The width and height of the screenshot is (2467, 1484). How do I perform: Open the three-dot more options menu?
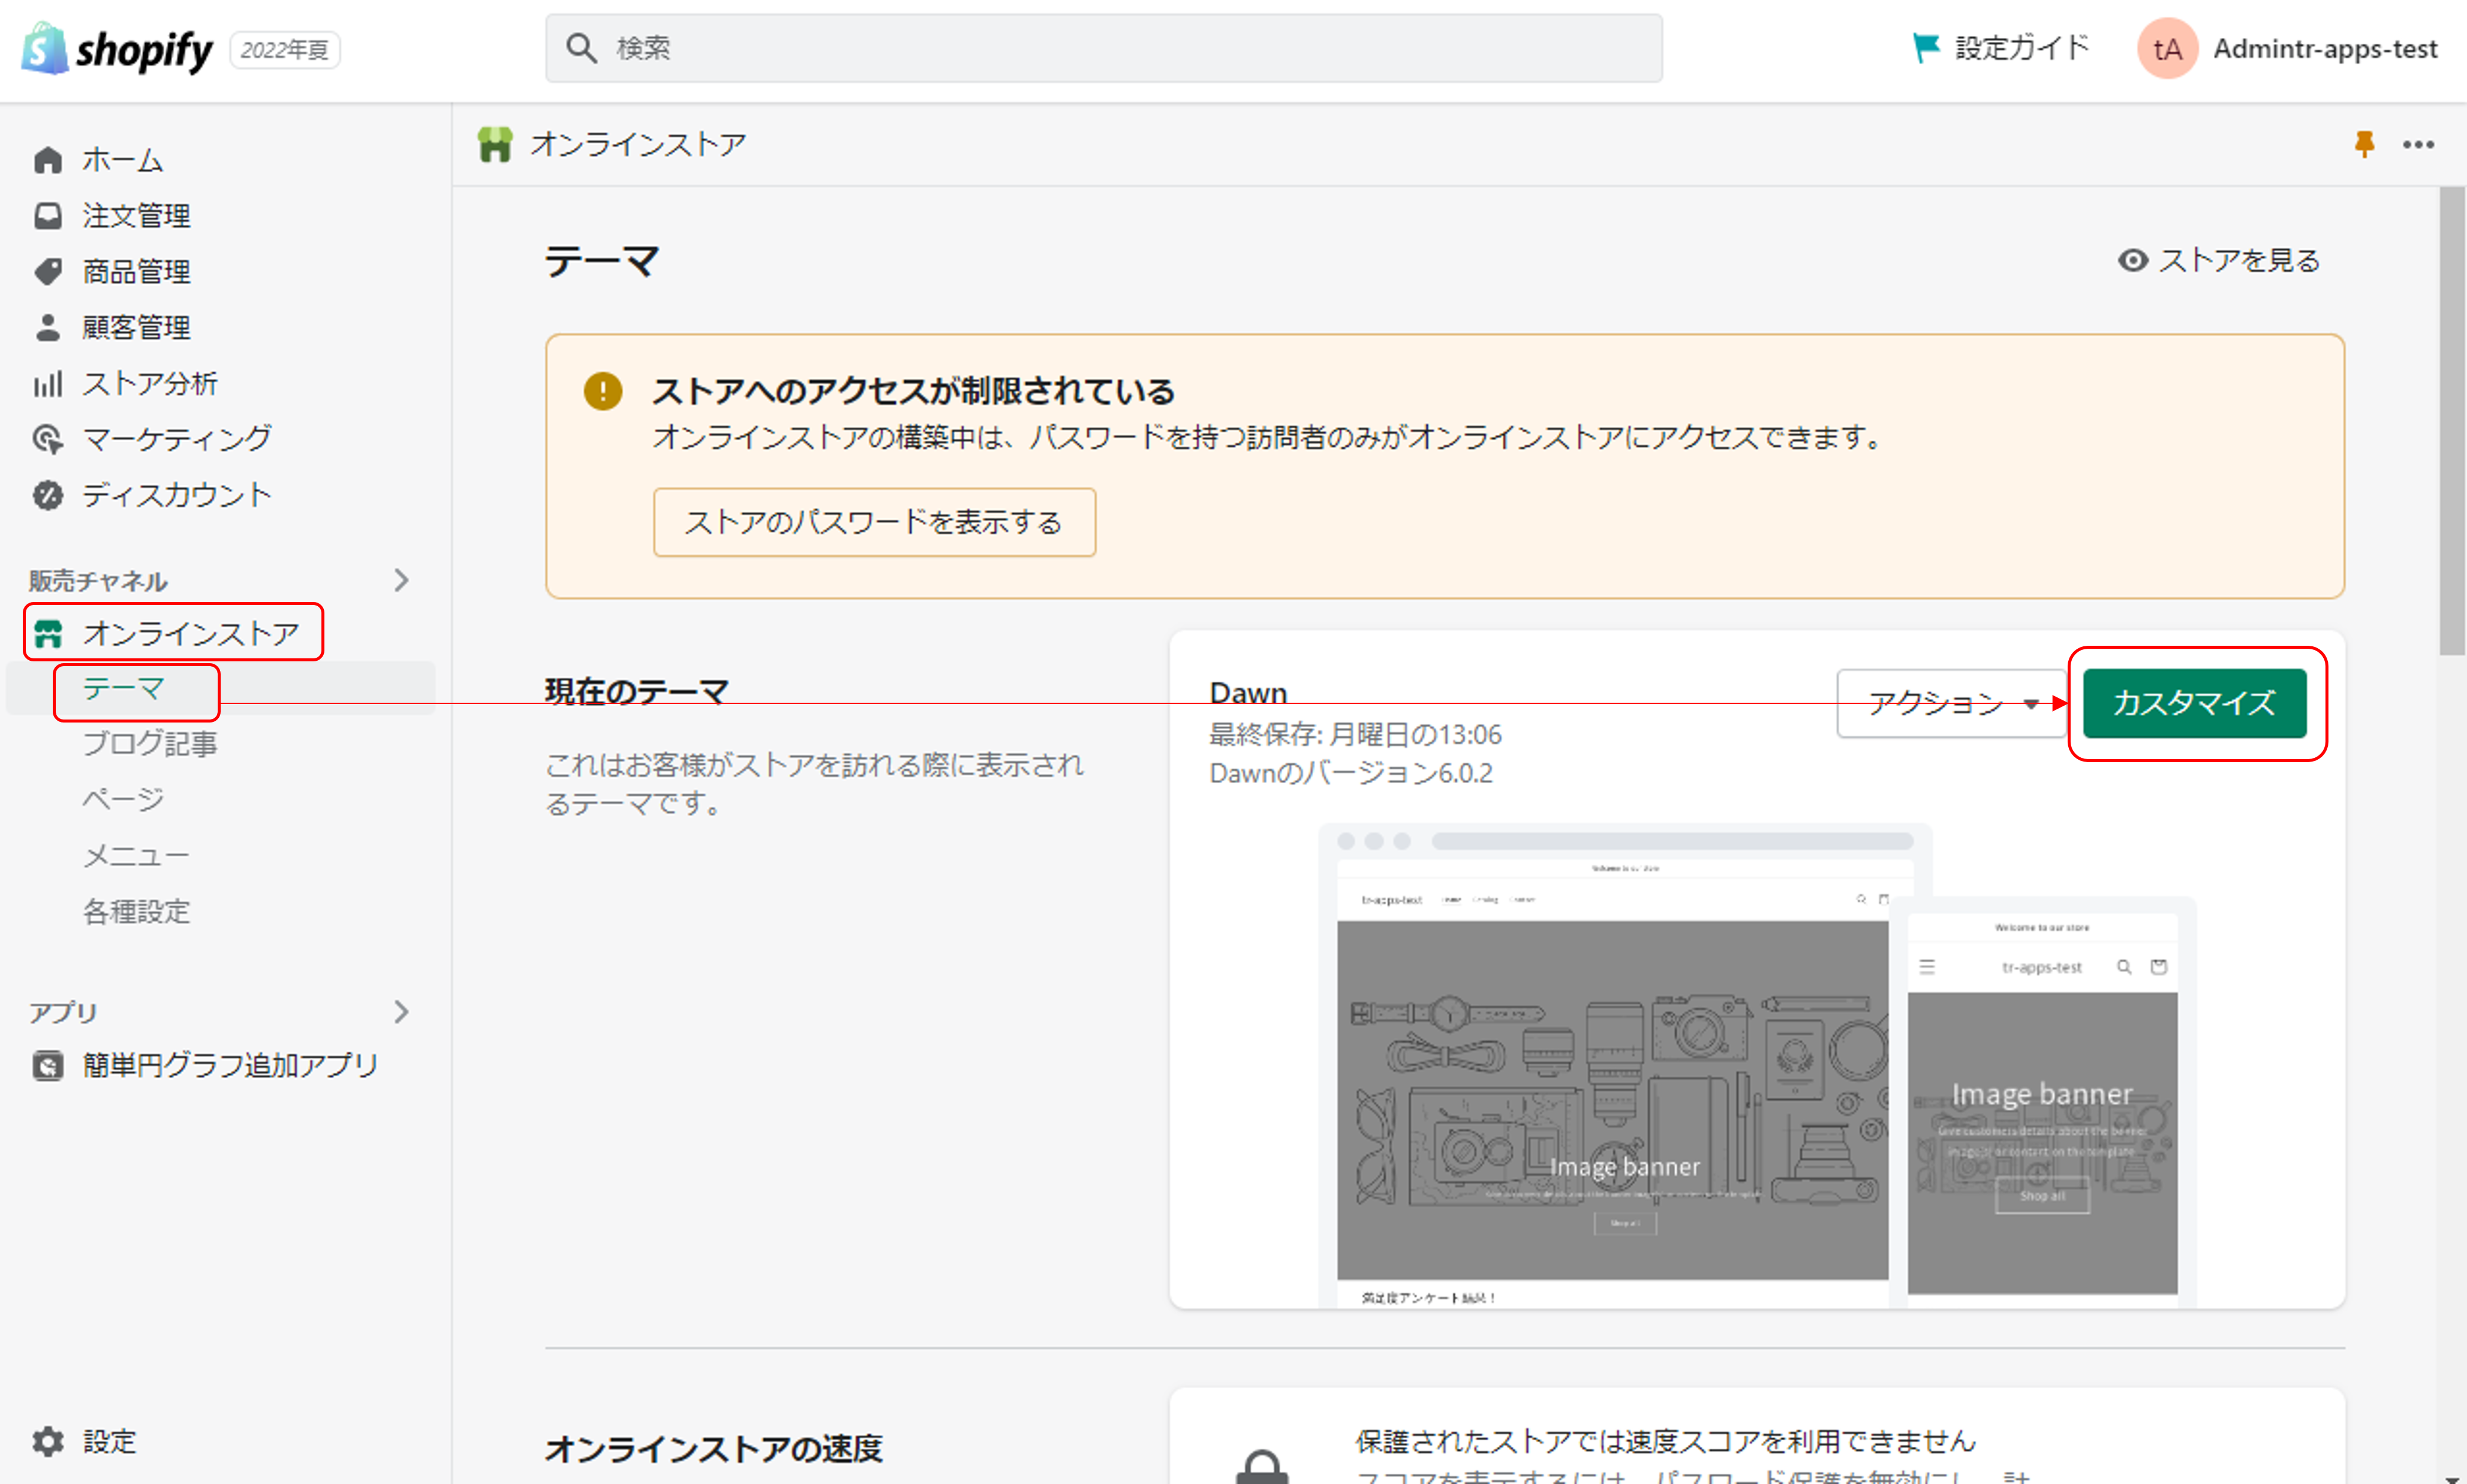coord(2418,145)
